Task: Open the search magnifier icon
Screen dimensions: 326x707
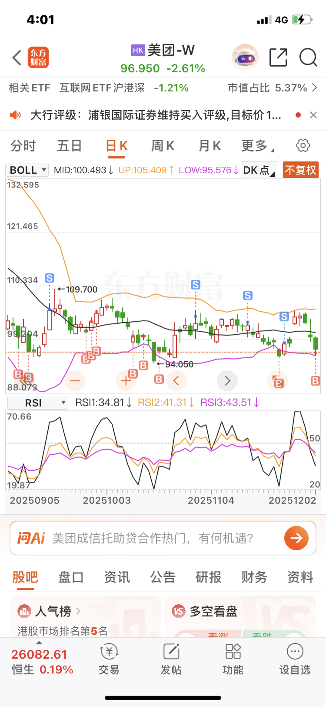Action: (x=308, y=57)
